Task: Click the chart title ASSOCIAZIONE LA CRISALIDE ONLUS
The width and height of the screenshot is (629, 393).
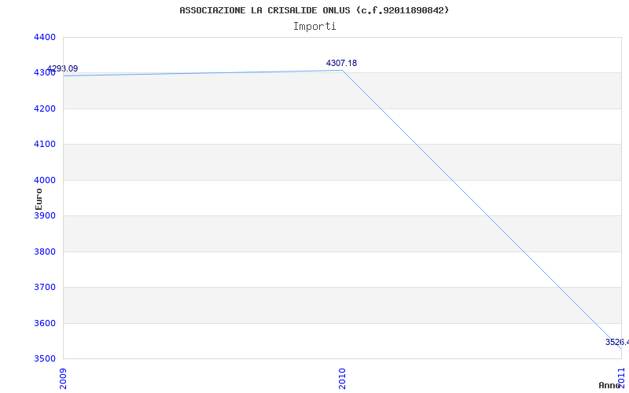Action: point(314,10)
